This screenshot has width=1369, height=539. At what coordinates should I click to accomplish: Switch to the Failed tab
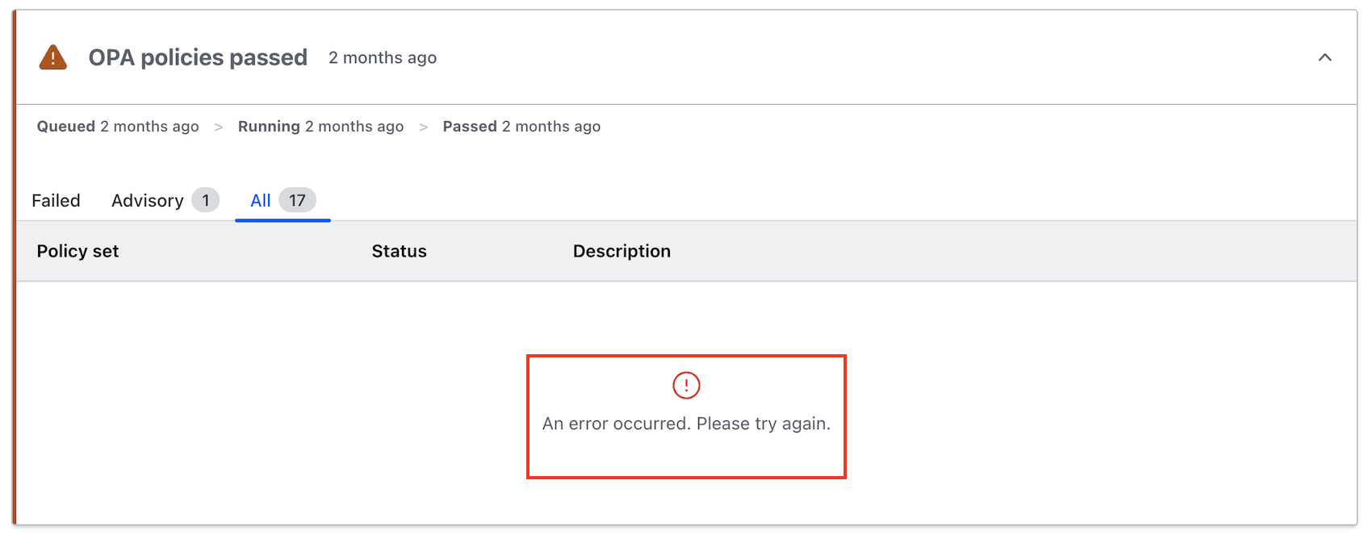[x=56, y=201]
